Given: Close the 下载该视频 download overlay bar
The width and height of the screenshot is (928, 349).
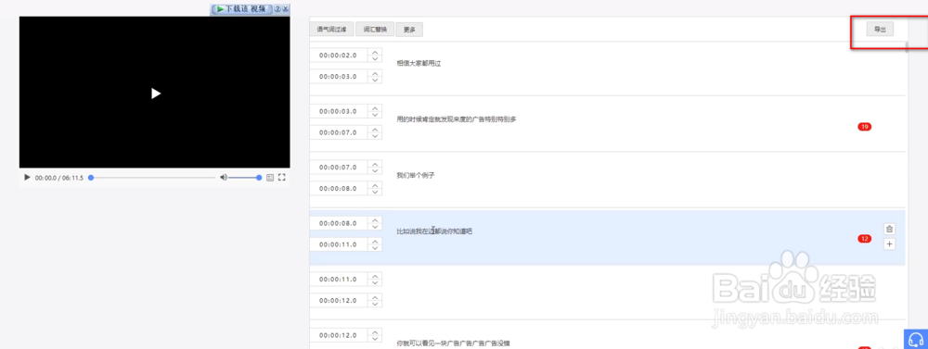Looking at the screenshot, I should click(x=286, y=9).
